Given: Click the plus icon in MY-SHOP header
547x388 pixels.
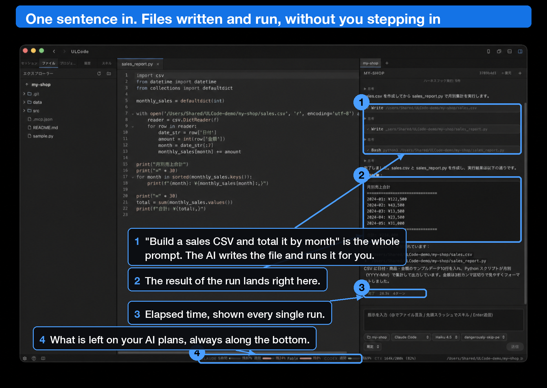Looking at the screenshot, I should coord(520,73).
